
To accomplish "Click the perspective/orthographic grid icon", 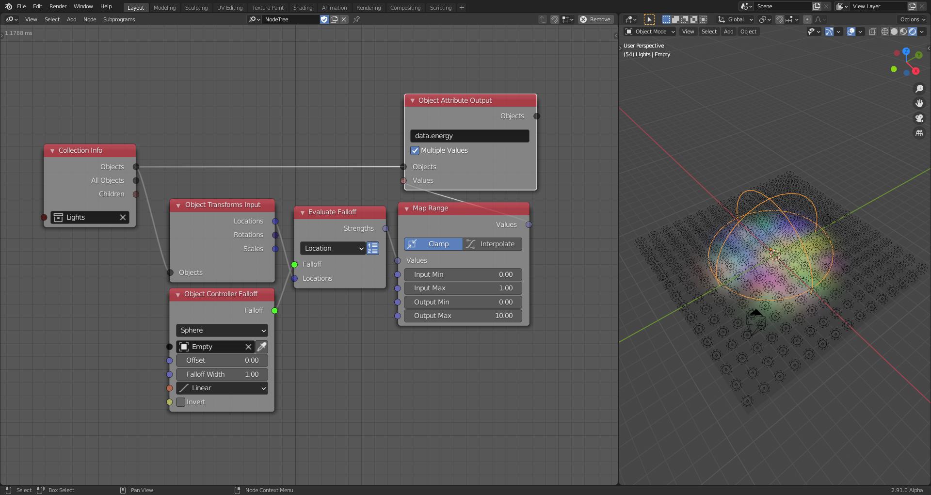I will click(x=919, y=133).
